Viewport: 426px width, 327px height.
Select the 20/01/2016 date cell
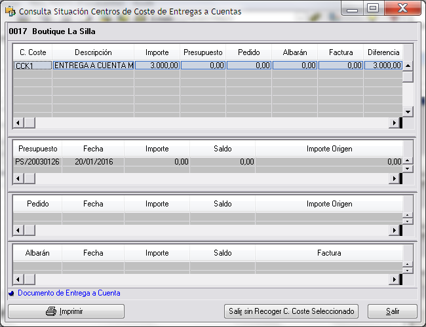[x=94, y=162]
